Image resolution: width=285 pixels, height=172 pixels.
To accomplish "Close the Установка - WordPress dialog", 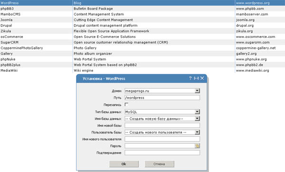I will click(x=202, y=78).
